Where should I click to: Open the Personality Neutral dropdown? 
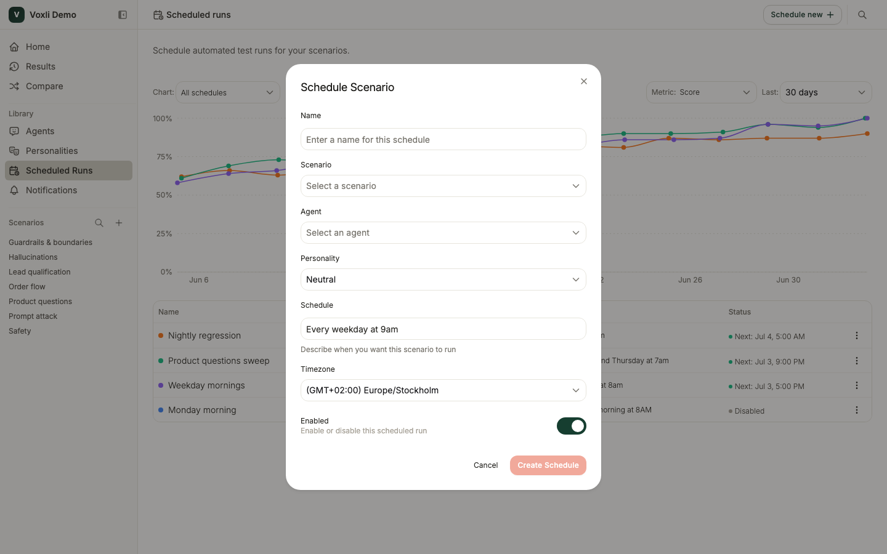443,279
